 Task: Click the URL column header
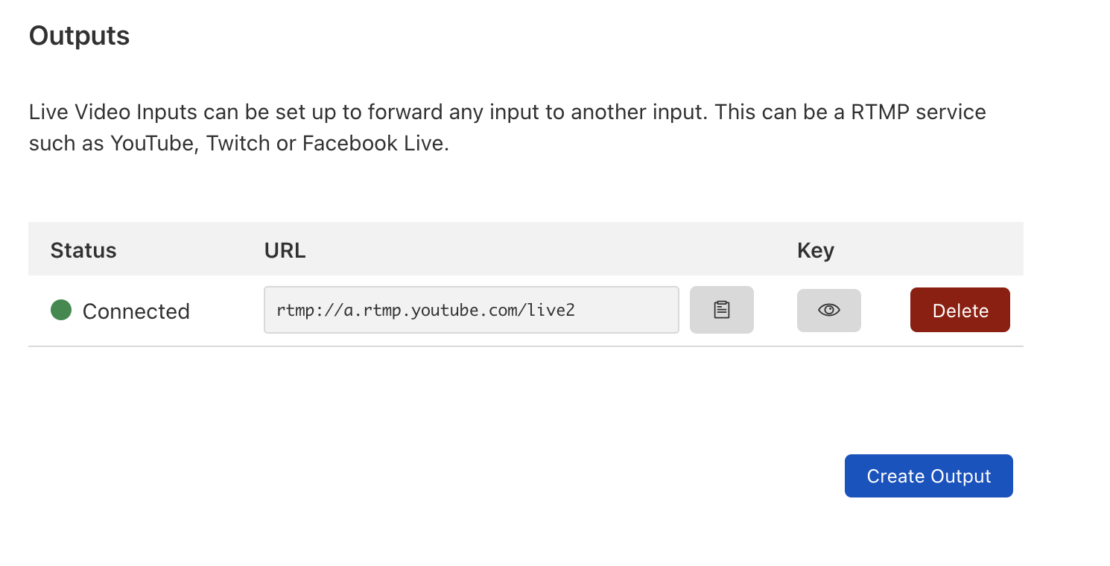coord(285,250)
